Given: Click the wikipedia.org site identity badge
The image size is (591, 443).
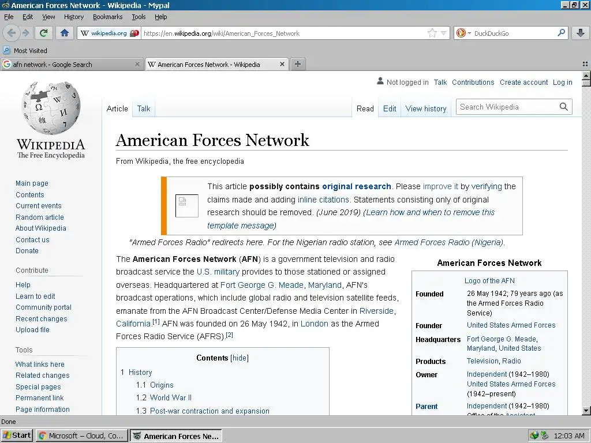Looking at the screenshot, I should point(109,33).
